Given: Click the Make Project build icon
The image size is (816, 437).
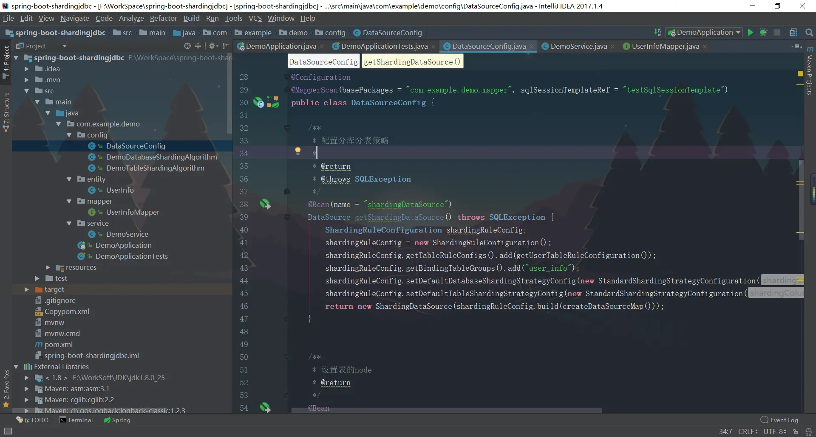Looking at the screenshot, I should click(x=658, y=33).
